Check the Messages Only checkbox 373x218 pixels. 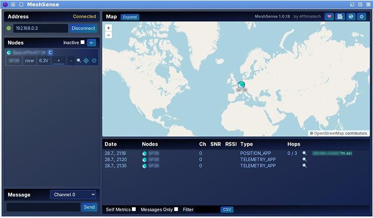point(176,209)
